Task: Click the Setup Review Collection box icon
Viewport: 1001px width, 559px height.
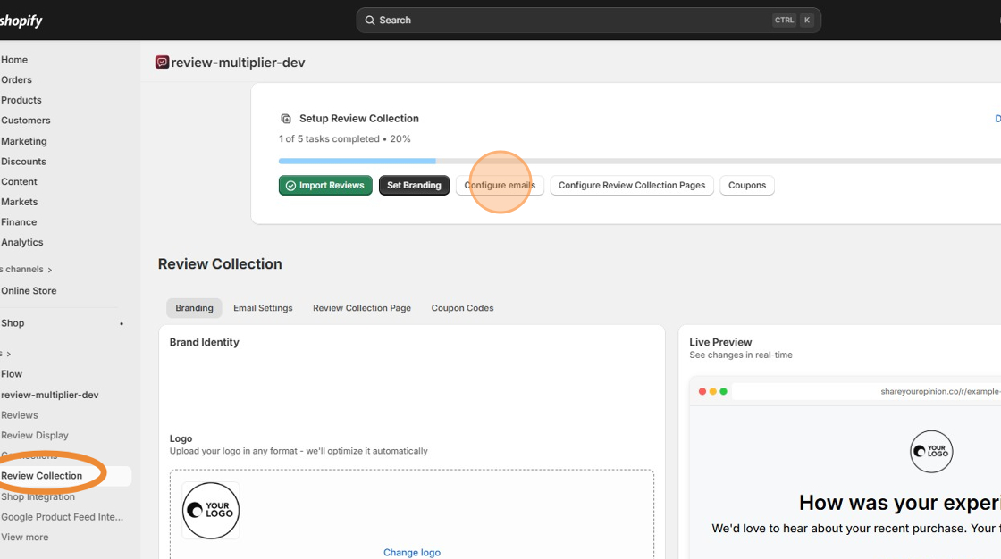Action: tap(286, 118)
